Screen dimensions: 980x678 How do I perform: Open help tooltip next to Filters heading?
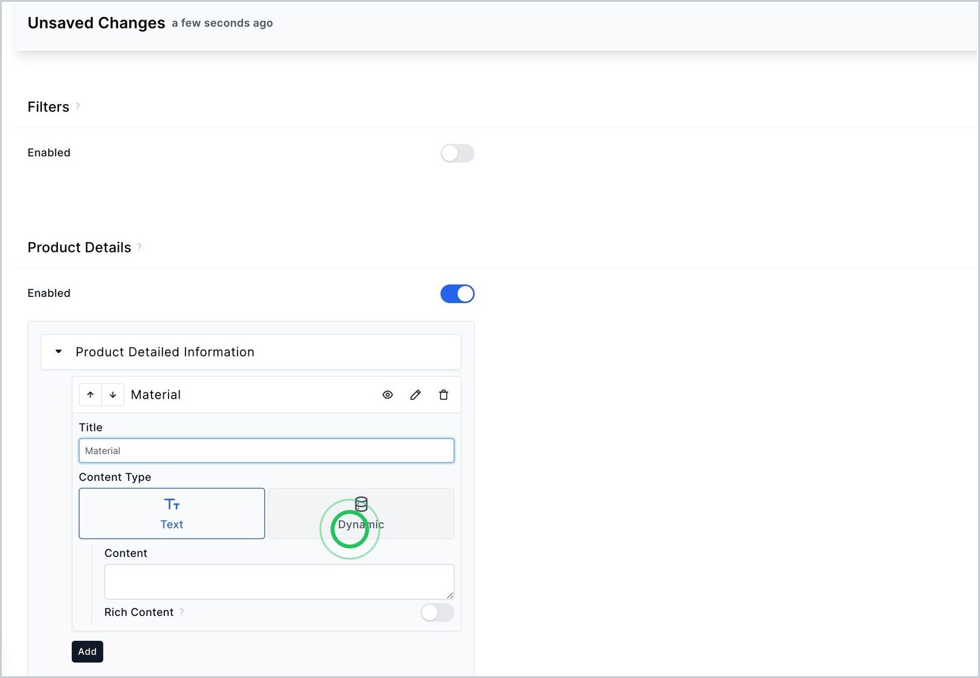(x=77, y=107)
